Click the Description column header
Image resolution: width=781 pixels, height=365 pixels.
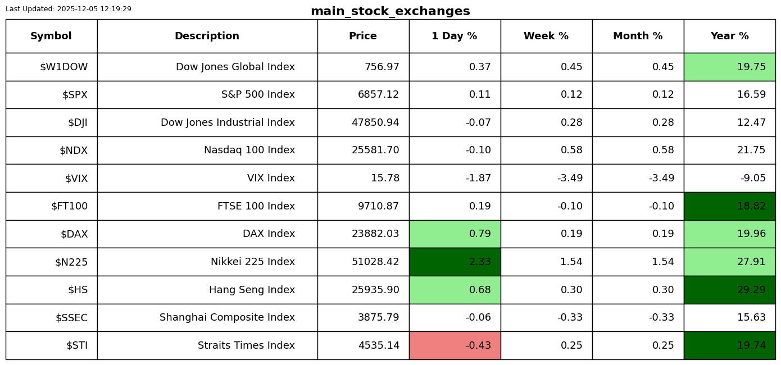(207, 36)
